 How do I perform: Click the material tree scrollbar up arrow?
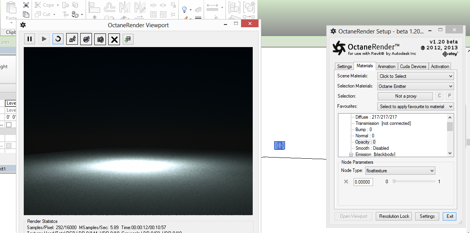click(x=450, y=117)
